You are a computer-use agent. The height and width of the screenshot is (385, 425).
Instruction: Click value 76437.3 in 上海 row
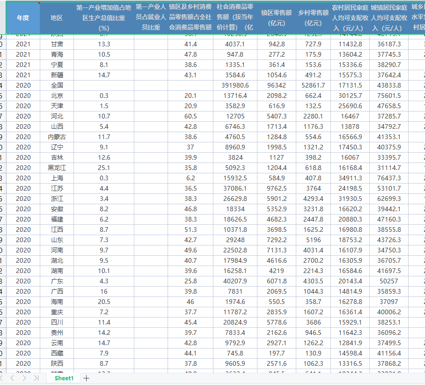click(389, 178)
